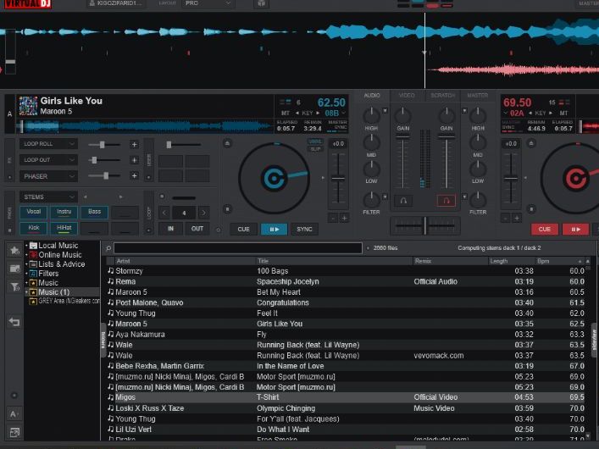The image size is (599, 449).
Task: Click right deck pitch plus button
Action: (x=517, y=218)
